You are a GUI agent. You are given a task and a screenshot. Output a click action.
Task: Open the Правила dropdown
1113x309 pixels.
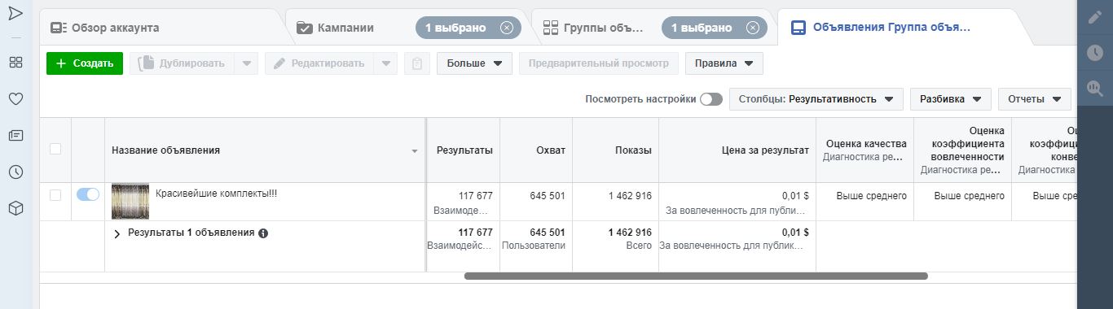[724, 63]
